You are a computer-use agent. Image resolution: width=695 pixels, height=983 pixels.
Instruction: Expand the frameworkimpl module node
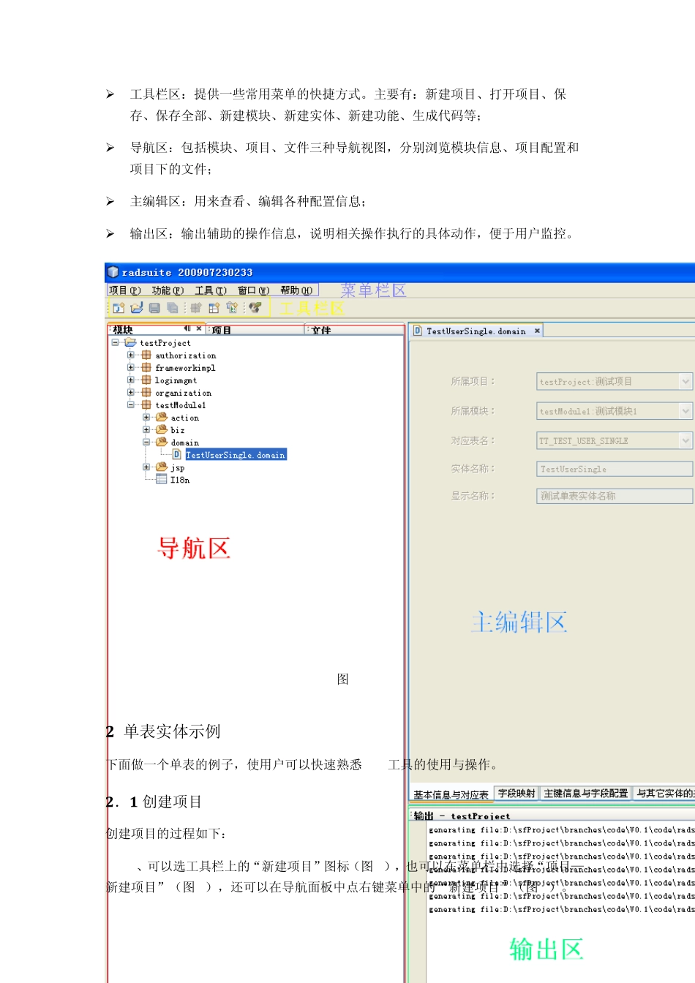130,367
